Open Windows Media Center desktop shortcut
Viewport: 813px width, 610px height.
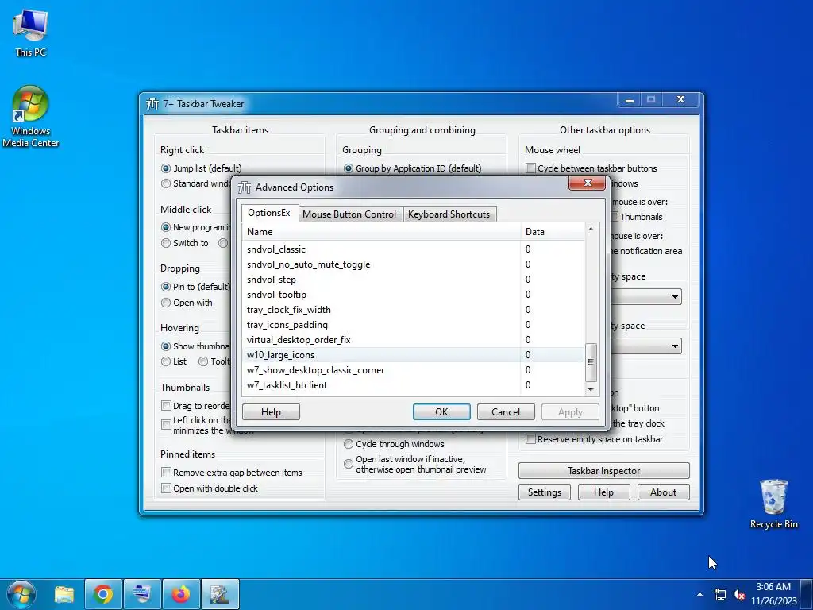[30, 117]
